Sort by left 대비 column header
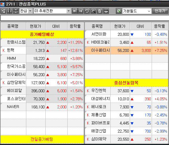Screen dimensions: 169x145 56,26
